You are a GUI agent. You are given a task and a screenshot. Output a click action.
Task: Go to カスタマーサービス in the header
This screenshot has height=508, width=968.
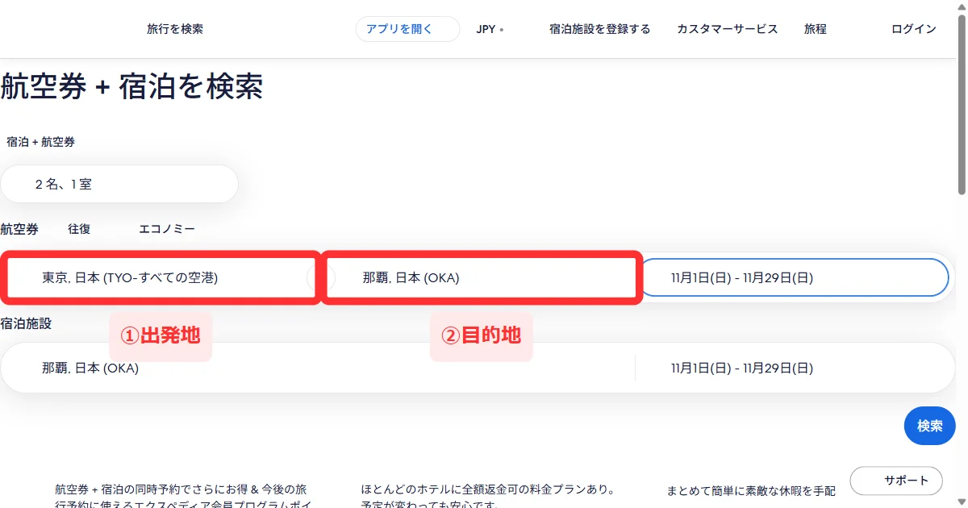[727, 29]
